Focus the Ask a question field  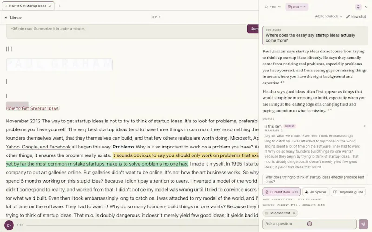[309, 224]
